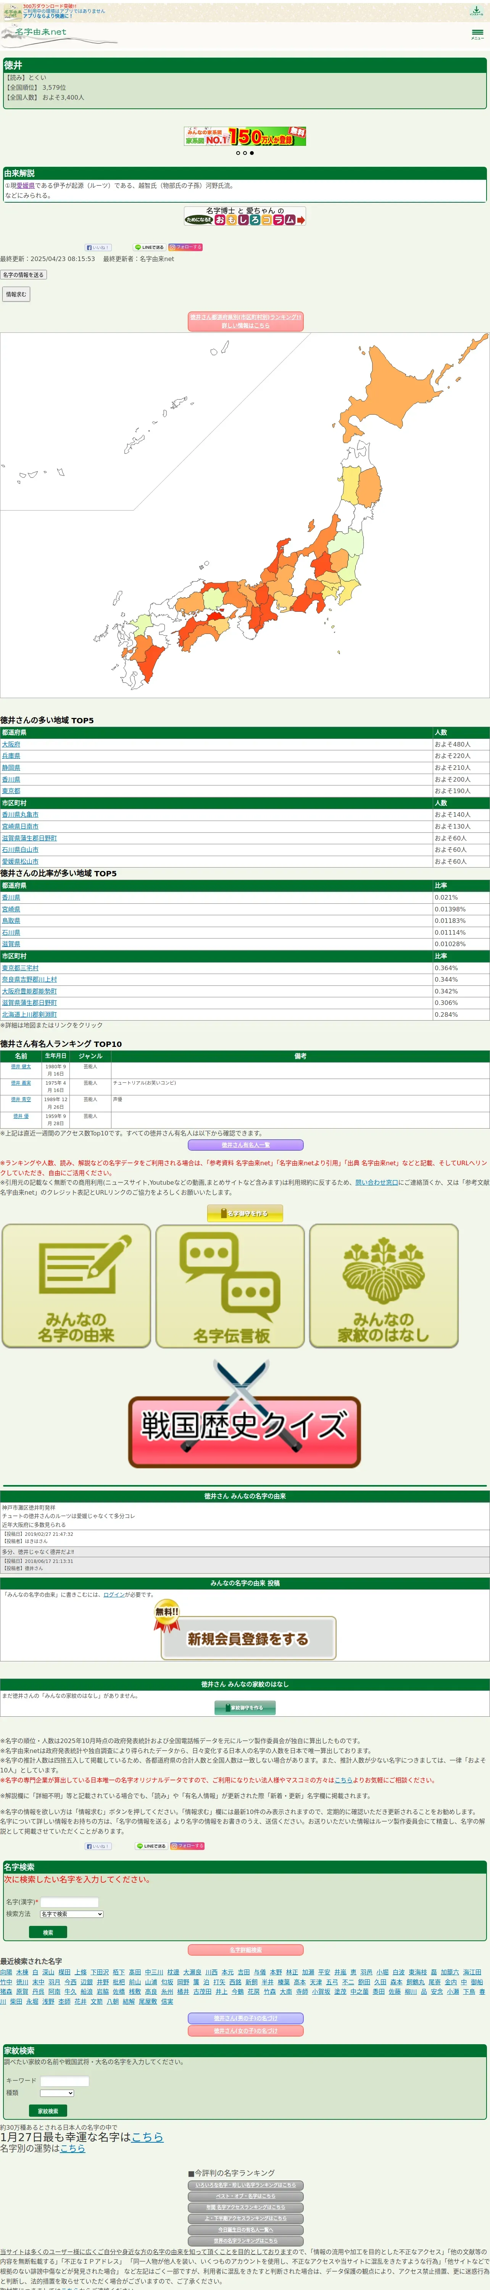
Task: Open the 種類 dropdown in 家紋検索
Action: [57, 2093]
